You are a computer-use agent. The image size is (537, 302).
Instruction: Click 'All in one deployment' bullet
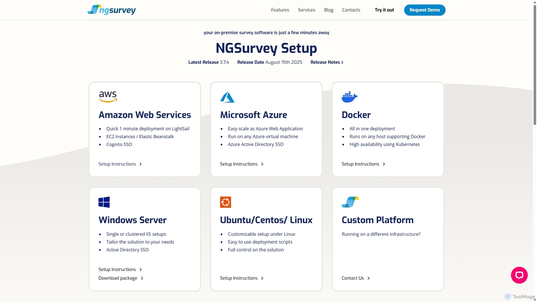pyautogui.click(x=372, y=129)
